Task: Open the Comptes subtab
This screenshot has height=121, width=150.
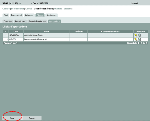Action: [8, 21]
